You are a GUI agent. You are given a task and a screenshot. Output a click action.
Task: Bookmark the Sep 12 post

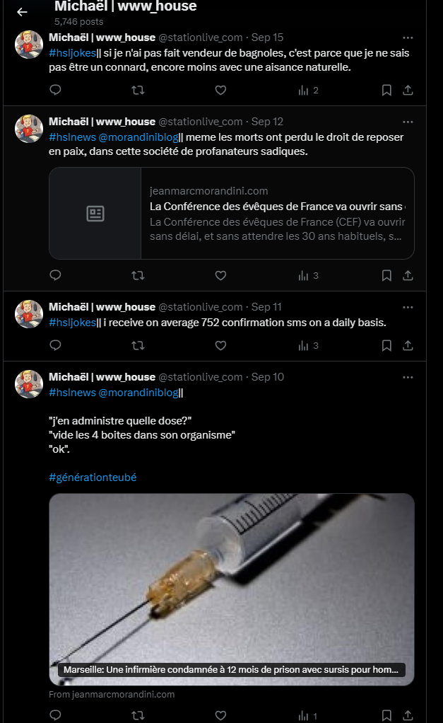(x=386, y=275)
